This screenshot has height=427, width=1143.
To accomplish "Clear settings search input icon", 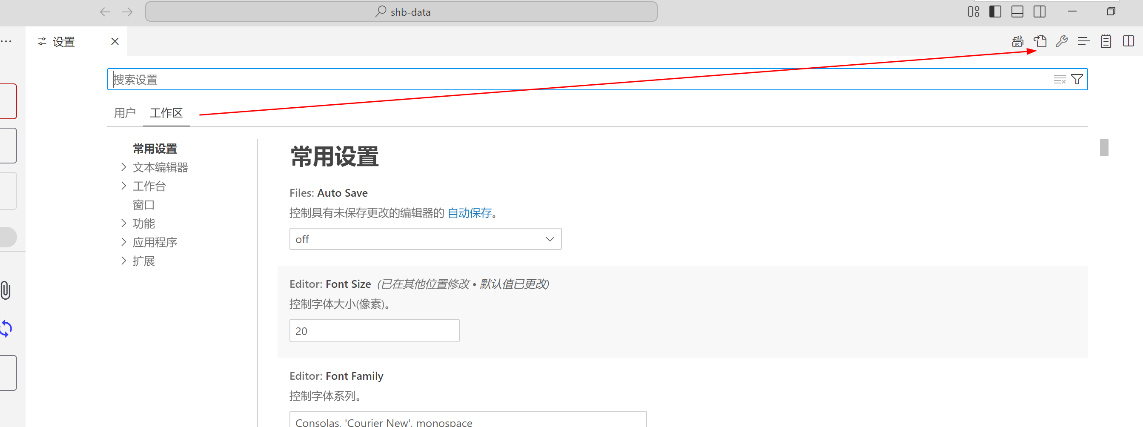I will point(1059,80).
